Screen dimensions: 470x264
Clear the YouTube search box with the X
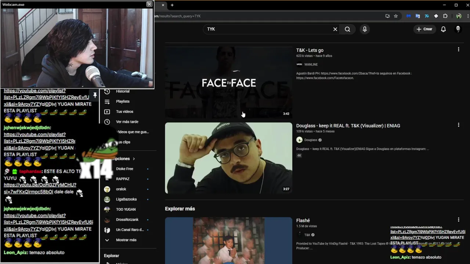(335, 29)
